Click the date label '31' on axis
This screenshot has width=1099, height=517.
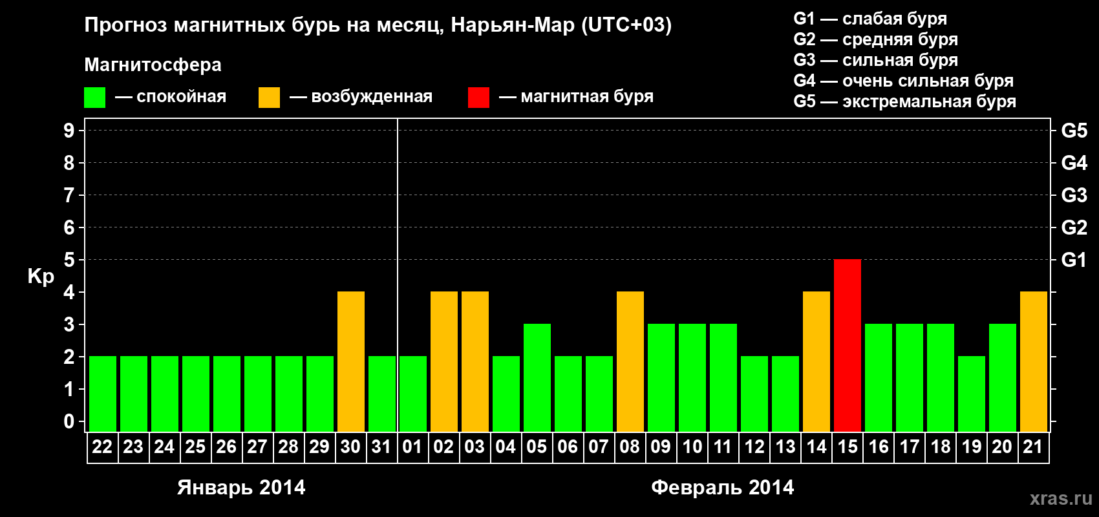(x=381, y=447)
